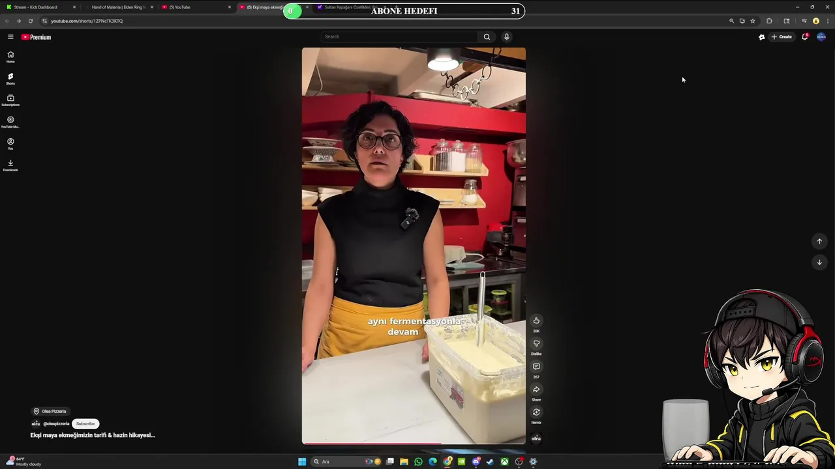Install app icon in address bar
The width and height of the screenshot is (835, 469).
(x=742, y=21)
